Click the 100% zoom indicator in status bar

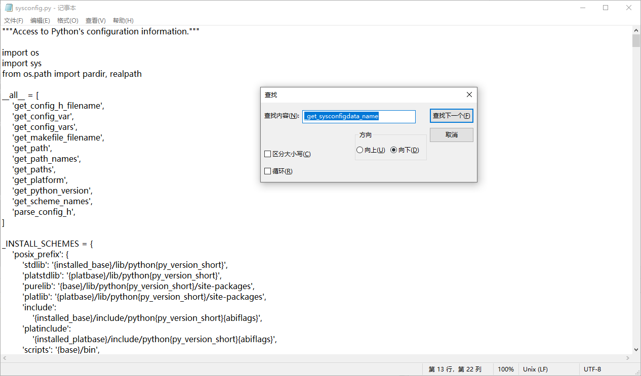point(506,369)
